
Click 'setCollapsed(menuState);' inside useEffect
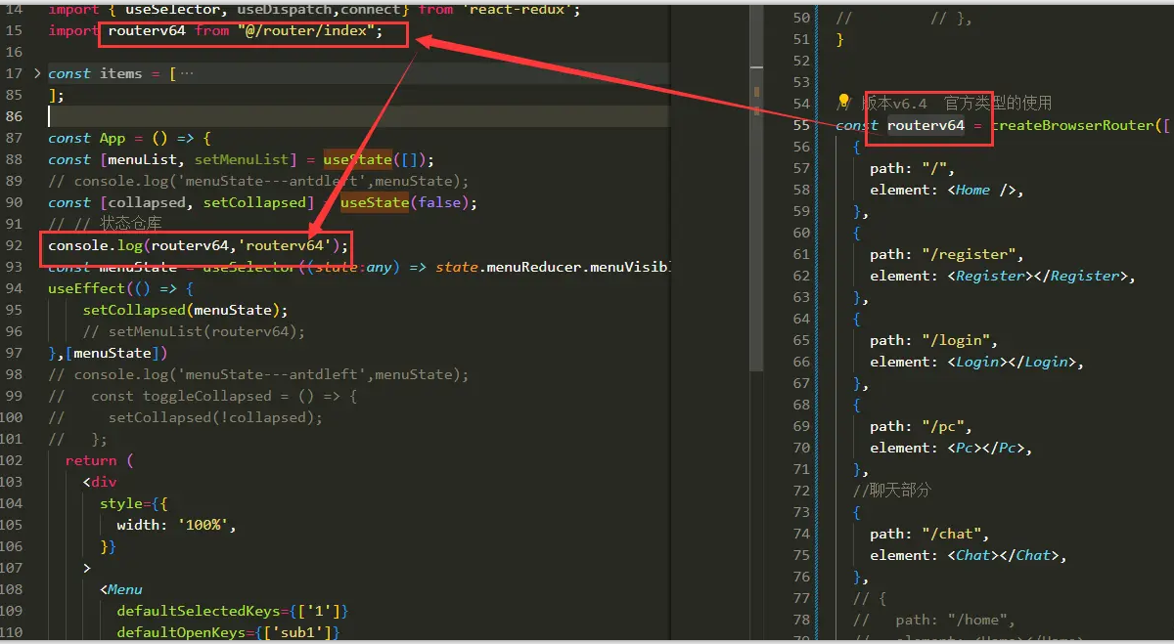[185, 310]
